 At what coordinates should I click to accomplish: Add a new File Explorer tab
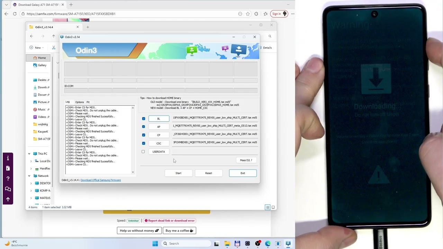click(x=88, y=27)
